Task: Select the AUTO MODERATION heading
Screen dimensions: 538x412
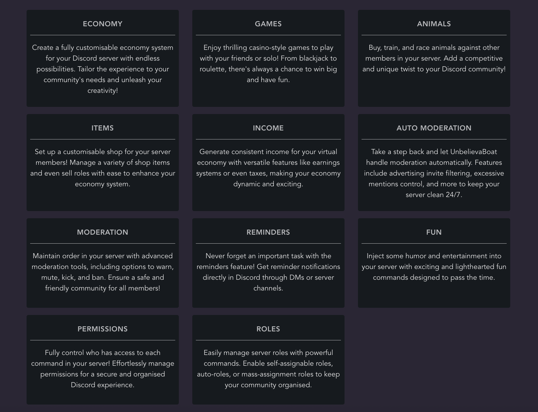Action: click(x=434, y=128)
